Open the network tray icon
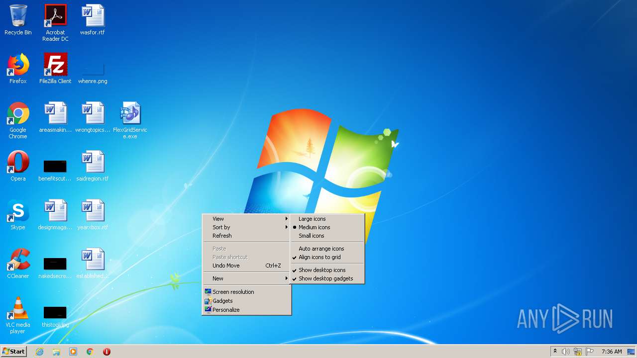This screenshot has width=637, height=358. pos(578,352)
